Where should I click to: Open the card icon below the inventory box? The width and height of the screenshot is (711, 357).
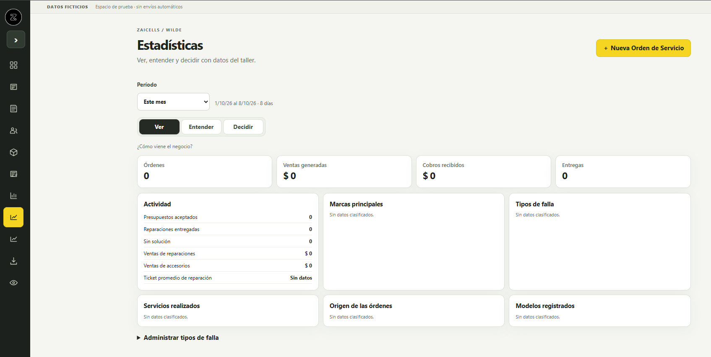[13, 174]
